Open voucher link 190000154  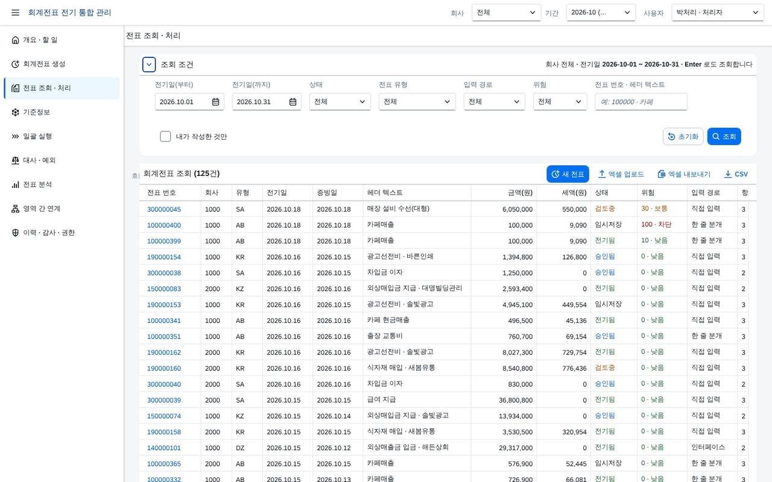click(164, 257)
